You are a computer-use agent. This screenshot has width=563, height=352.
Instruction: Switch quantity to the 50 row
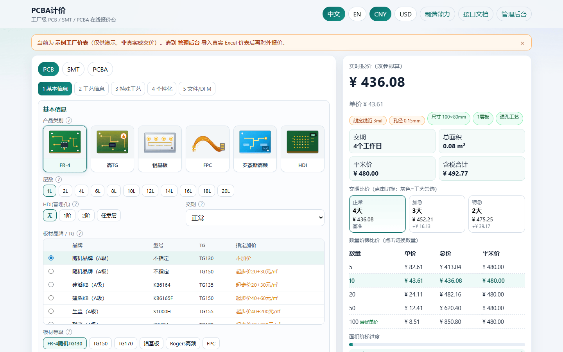437,308
